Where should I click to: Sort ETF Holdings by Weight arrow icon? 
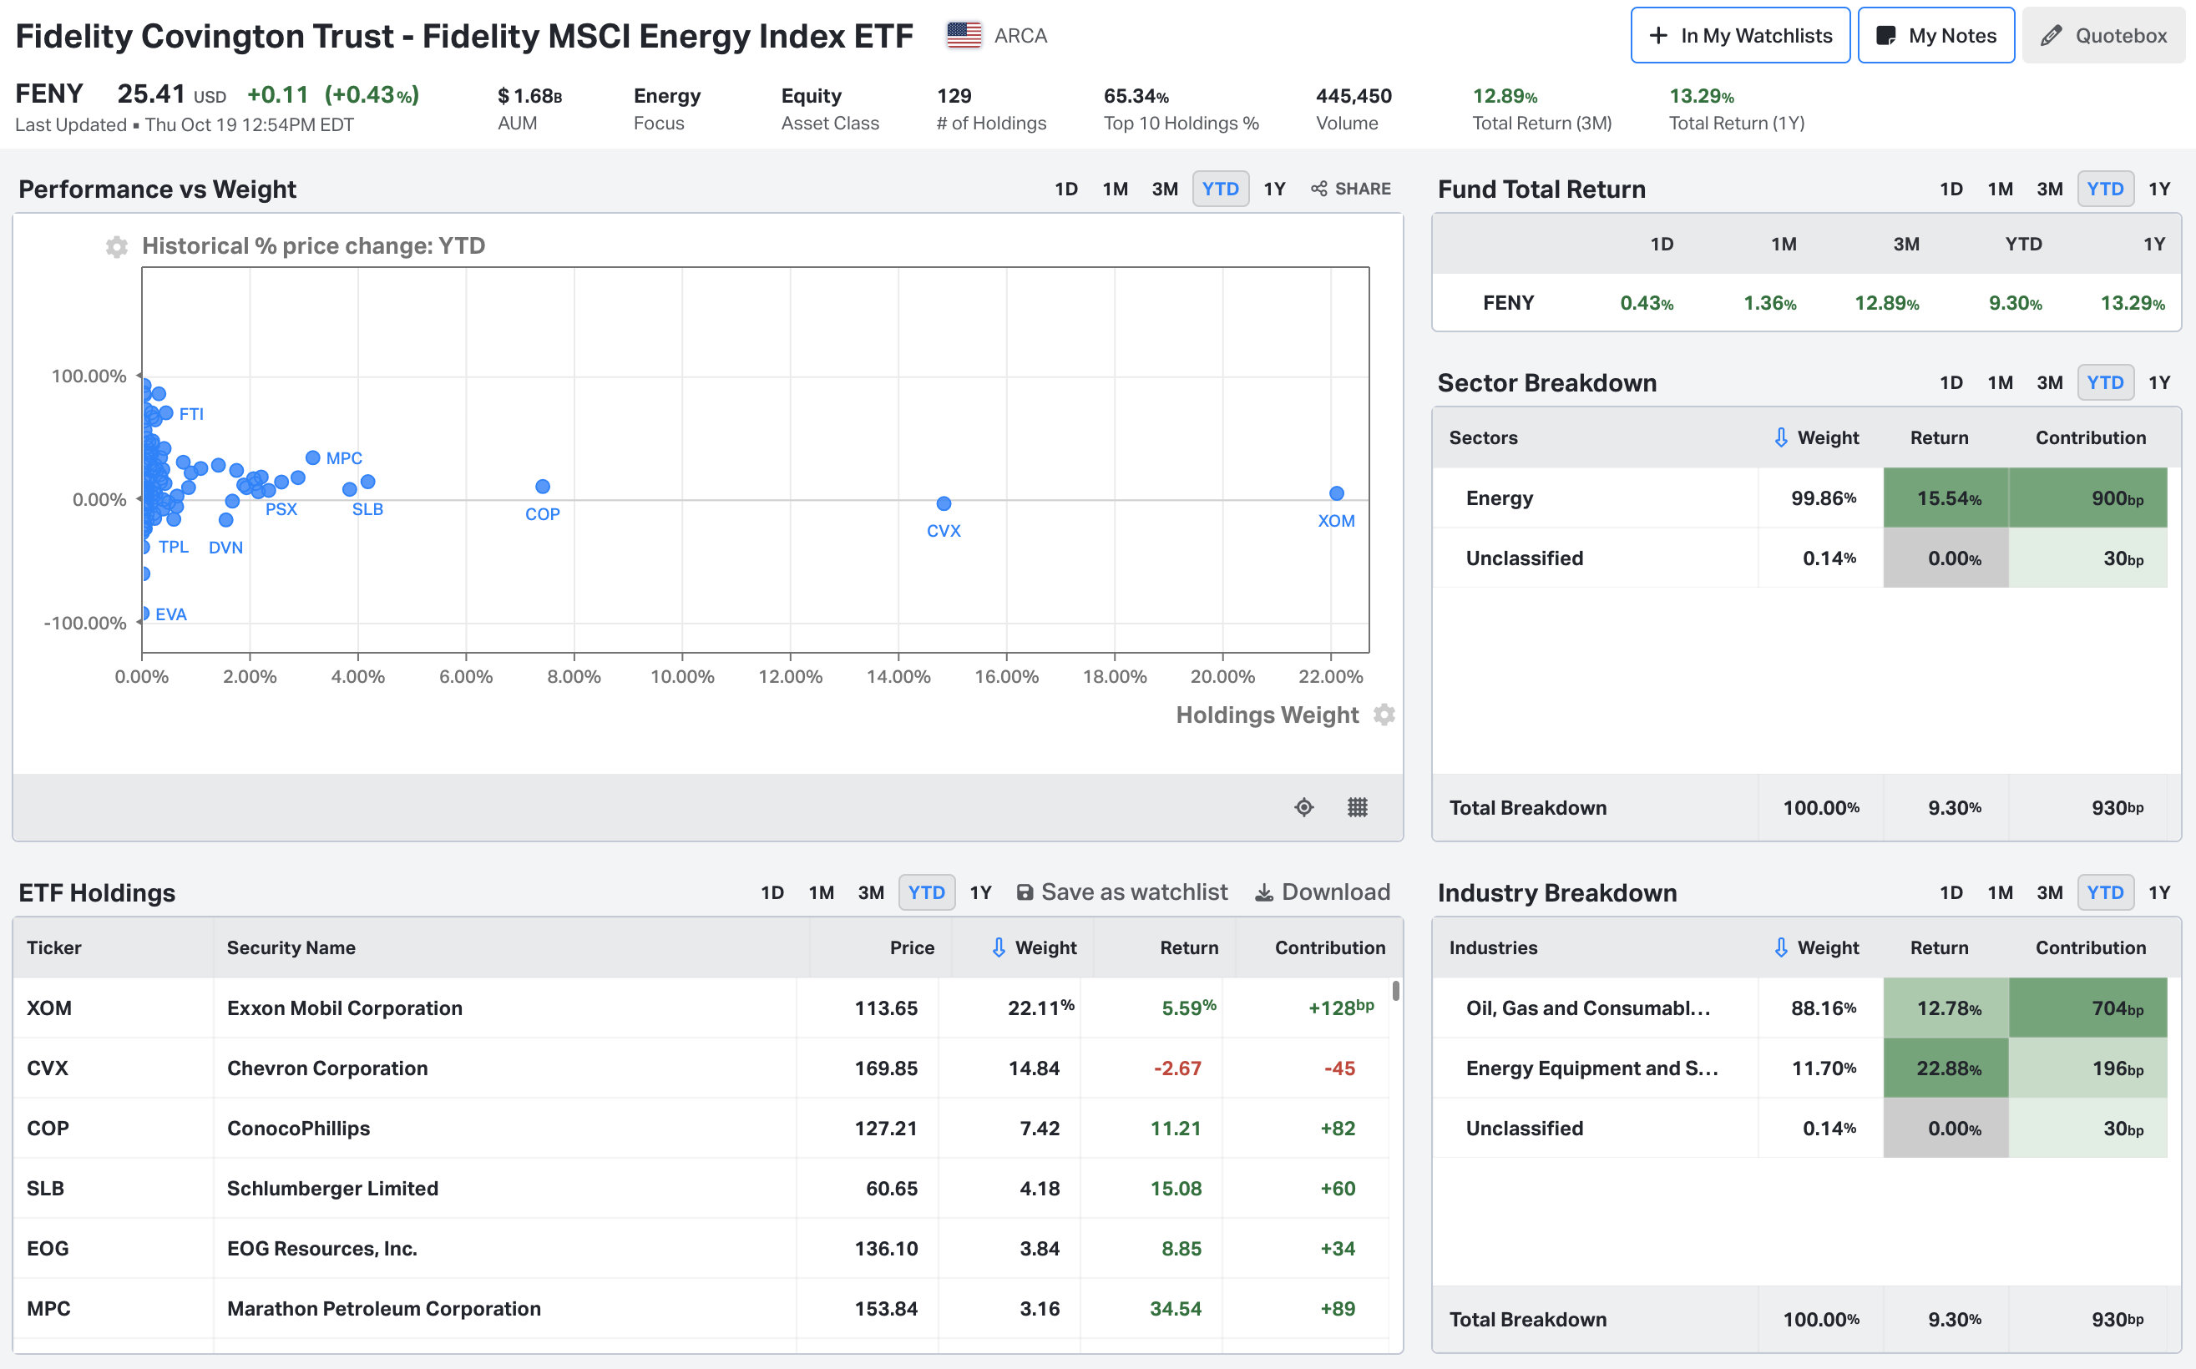pyautogui.click(x=999, y=947)
